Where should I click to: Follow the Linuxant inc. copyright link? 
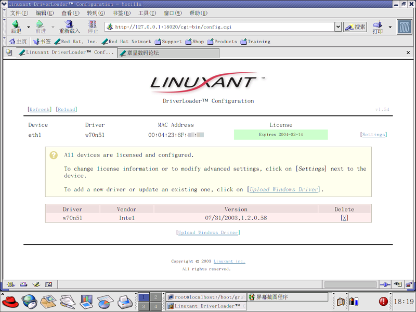(229, 262)
